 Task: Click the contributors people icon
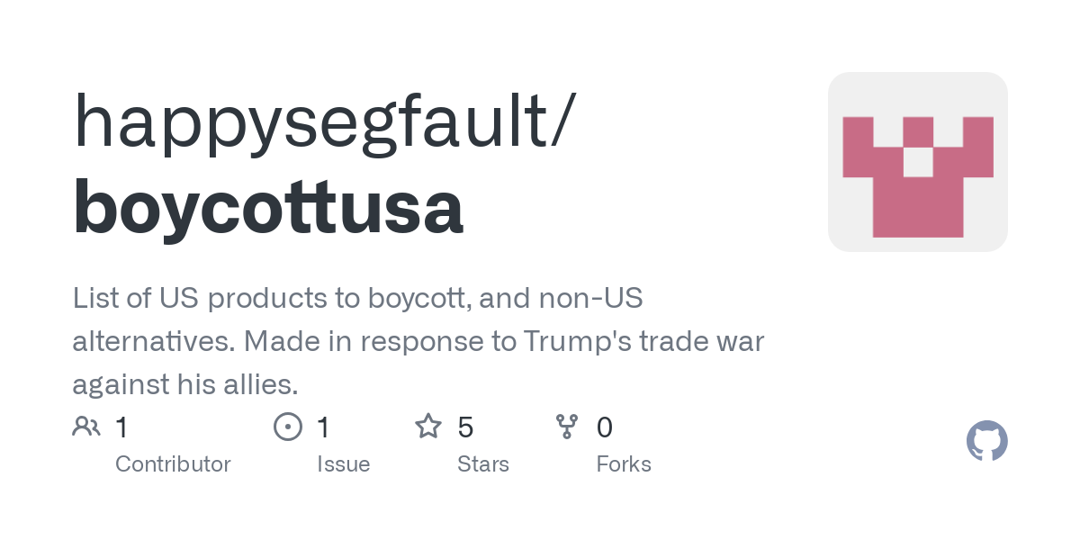[x=86, y=427]
